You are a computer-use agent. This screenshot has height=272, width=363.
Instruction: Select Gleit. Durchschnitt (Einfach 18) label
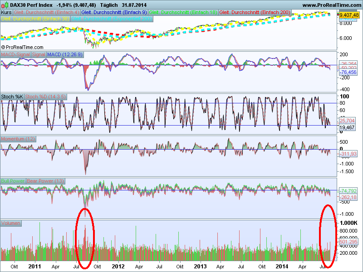(183, 12)
